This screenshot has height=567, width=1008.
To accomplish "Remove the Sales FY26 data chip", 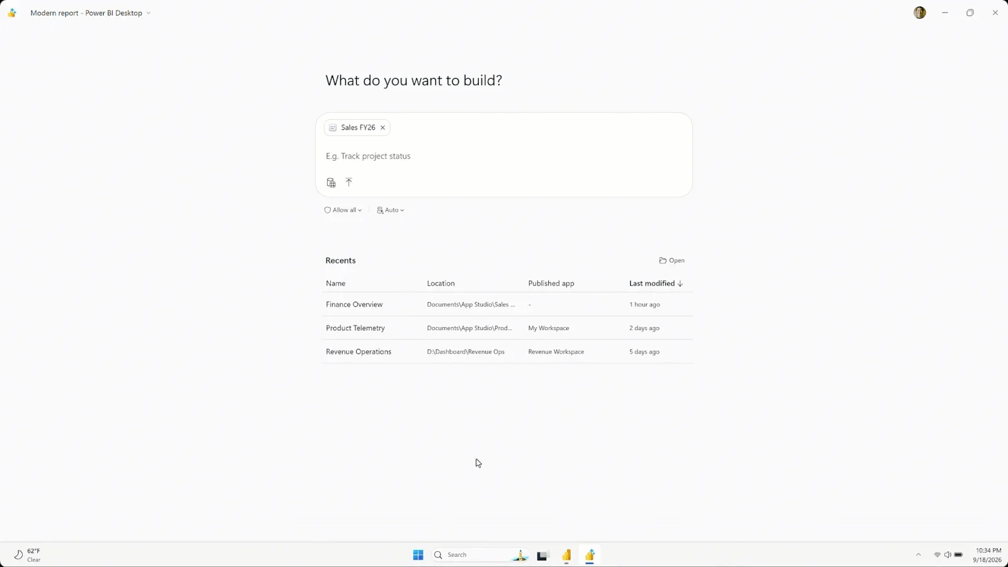I will coord(382,127).
